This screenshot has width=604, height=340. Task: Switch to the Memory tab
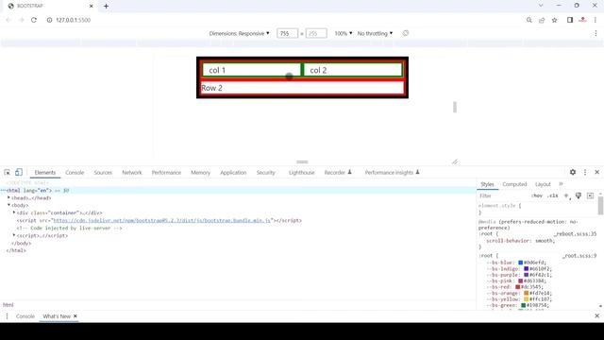[201, 172]
